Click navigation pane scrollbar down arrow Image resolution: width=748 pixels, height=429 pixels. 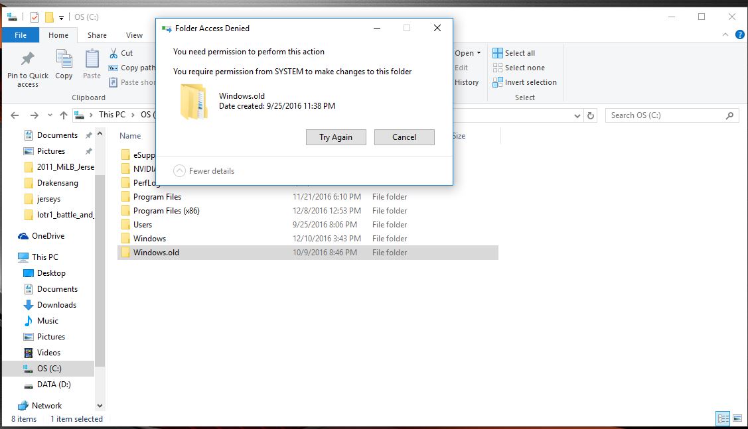tap(100, 406)
